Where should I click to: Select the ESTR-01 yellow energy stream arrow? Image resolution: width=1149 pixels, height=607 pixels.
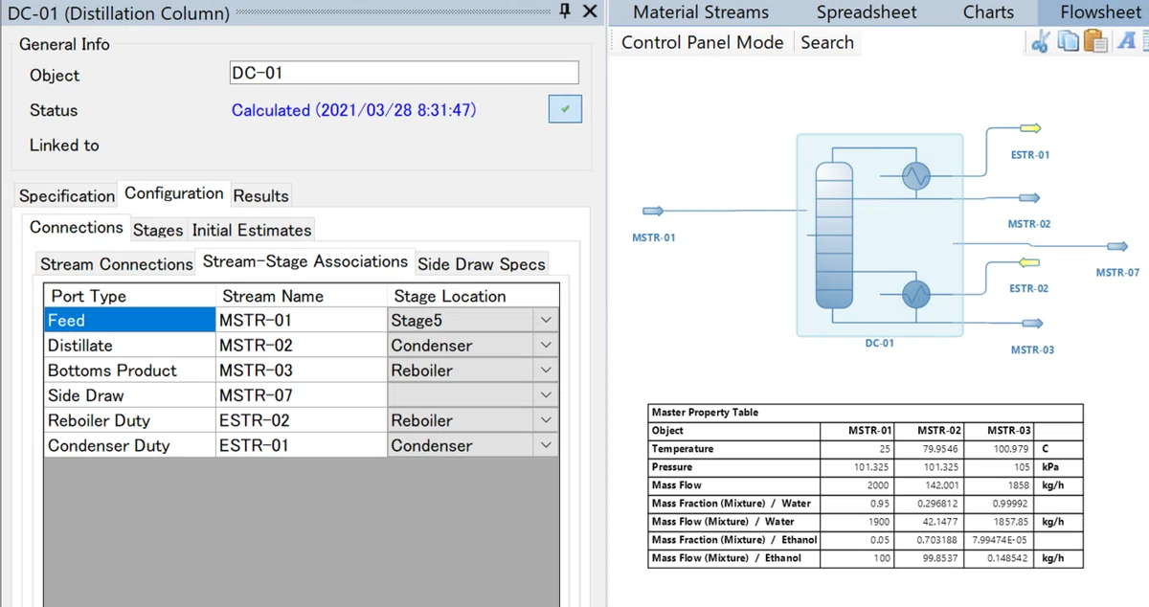click(x=1030, y=128)
